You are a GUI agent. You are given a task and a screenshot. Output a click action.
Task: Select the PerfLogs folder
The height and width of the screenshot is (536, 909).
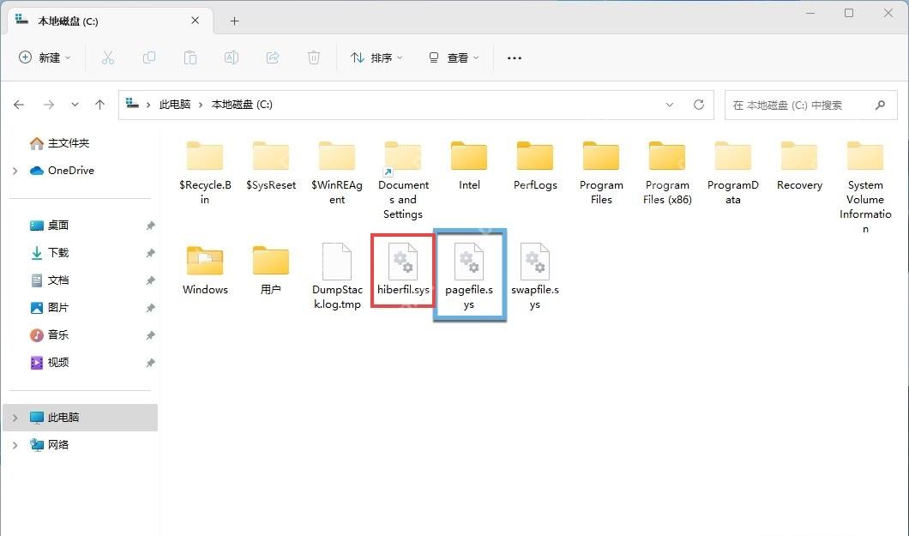(535, 166)
